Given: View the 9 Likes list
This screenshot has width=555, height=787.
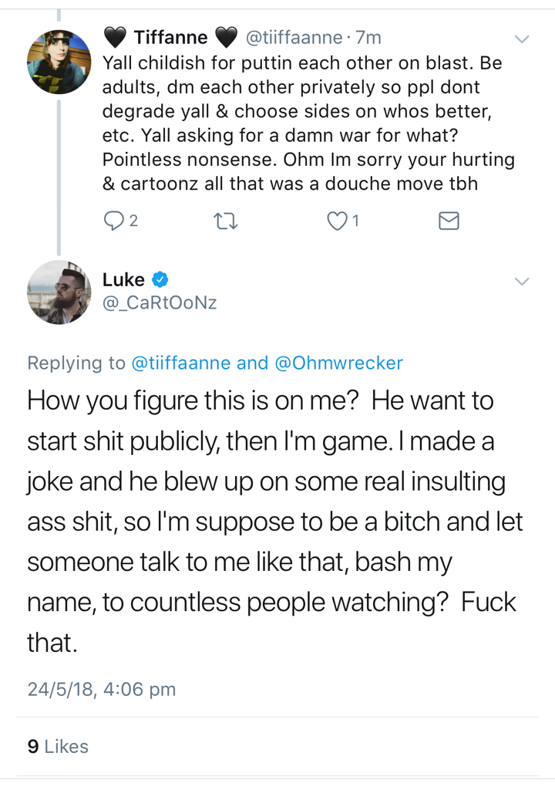Looking at the screenshot, I should coord(58,746).
